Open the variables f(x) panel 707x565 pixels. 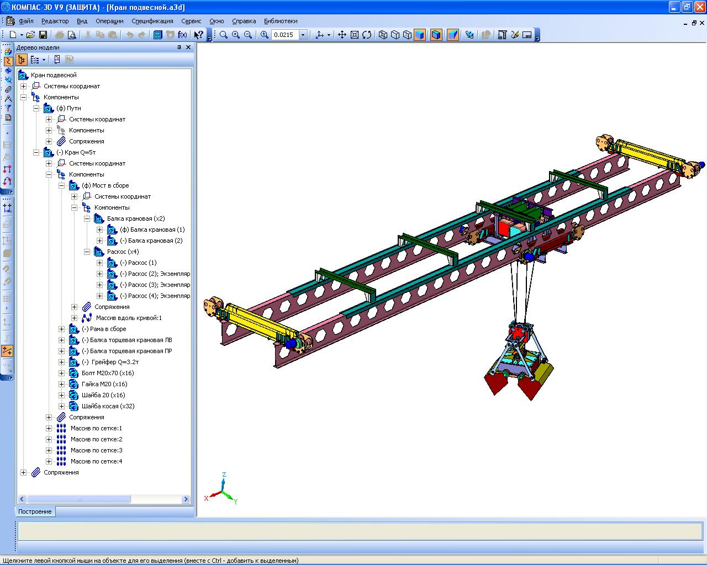tap(182, 35)
